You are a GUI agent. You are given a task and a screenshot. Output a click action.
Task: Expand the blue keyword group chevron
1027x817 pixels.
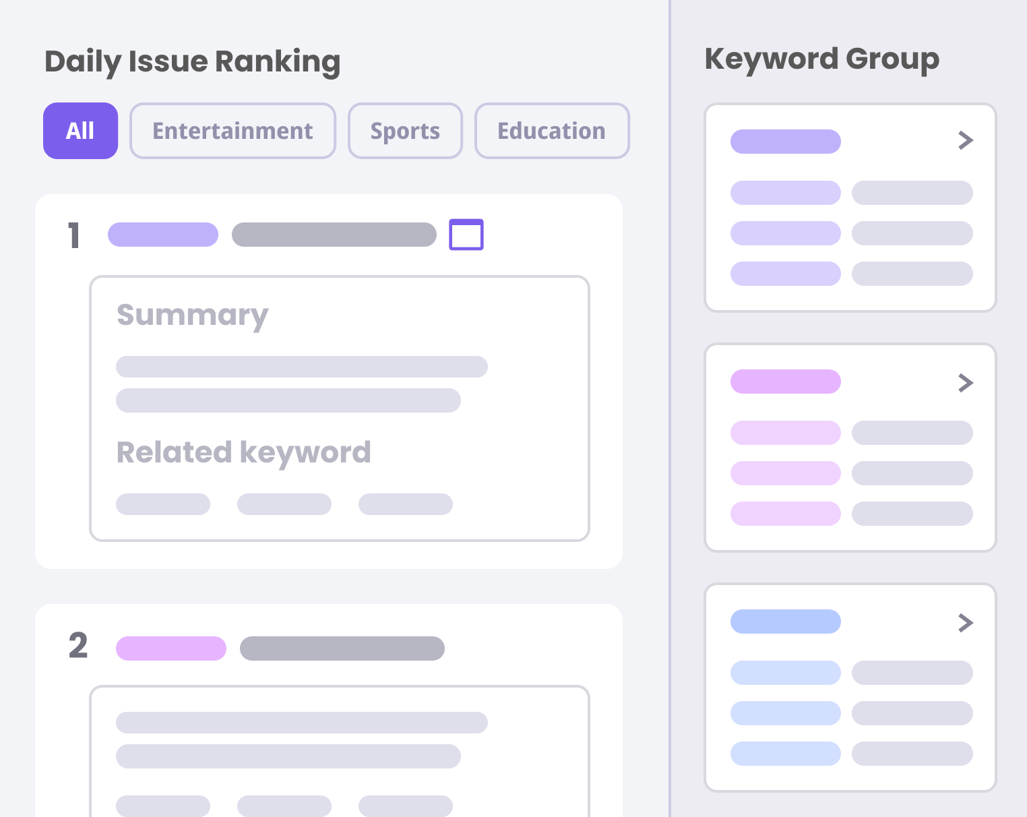pos(966,623)
